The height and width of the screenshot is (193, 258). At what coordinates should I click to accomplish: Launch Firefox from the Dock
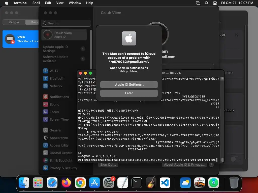[66, 182]
